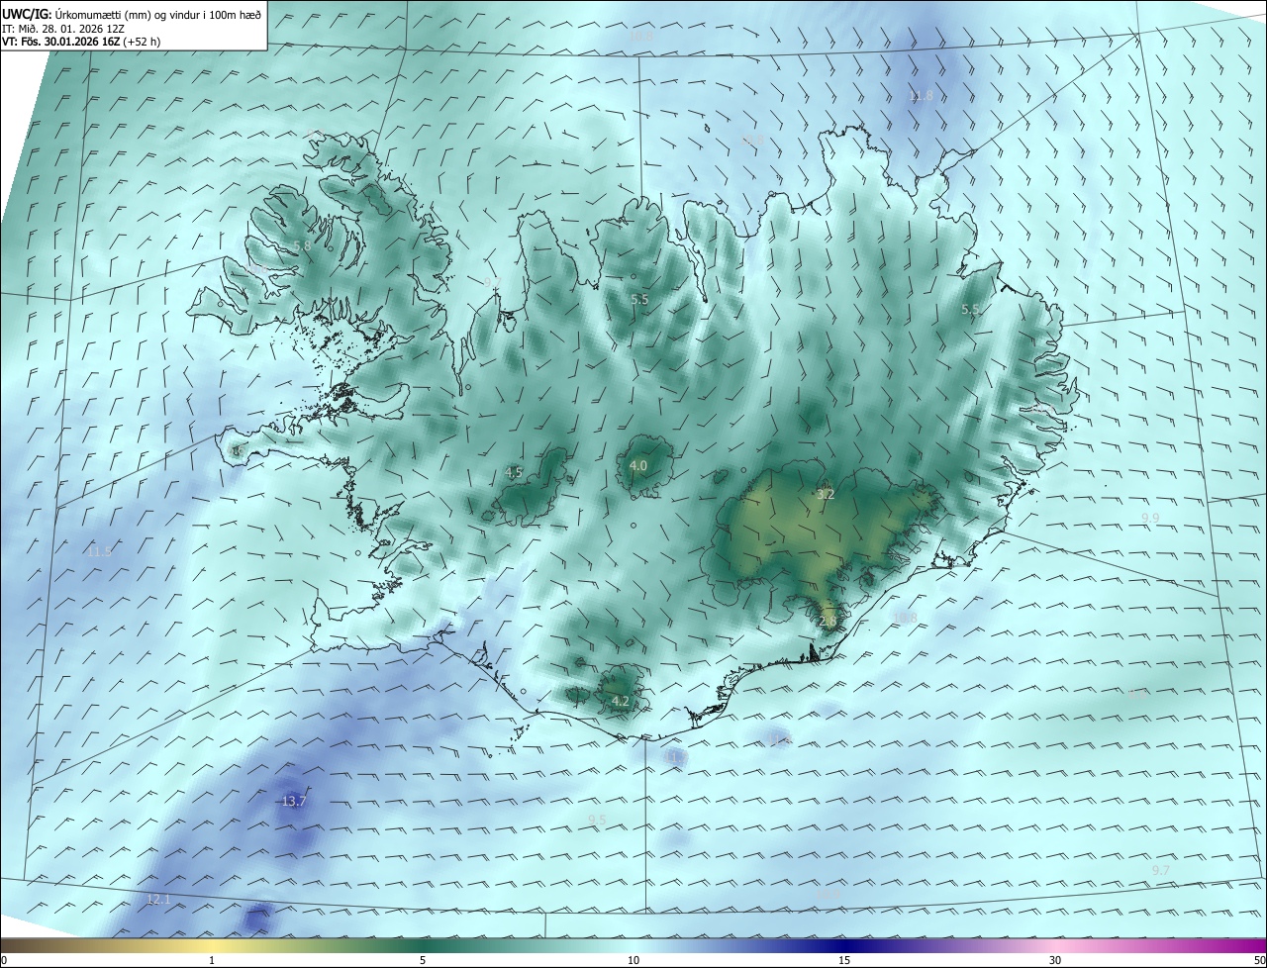Click the 1 tick on the color scale
This screenshot has width=1267, height=968.
point(212,960)
